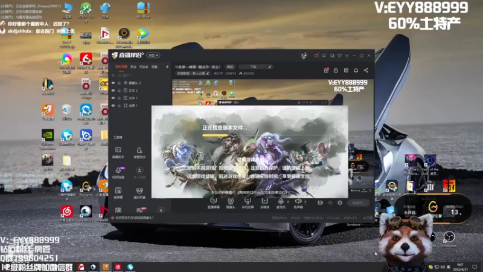Open the category selector 英雄联盟 field
This screenshot has height=272, width=483.
[193, 73]
